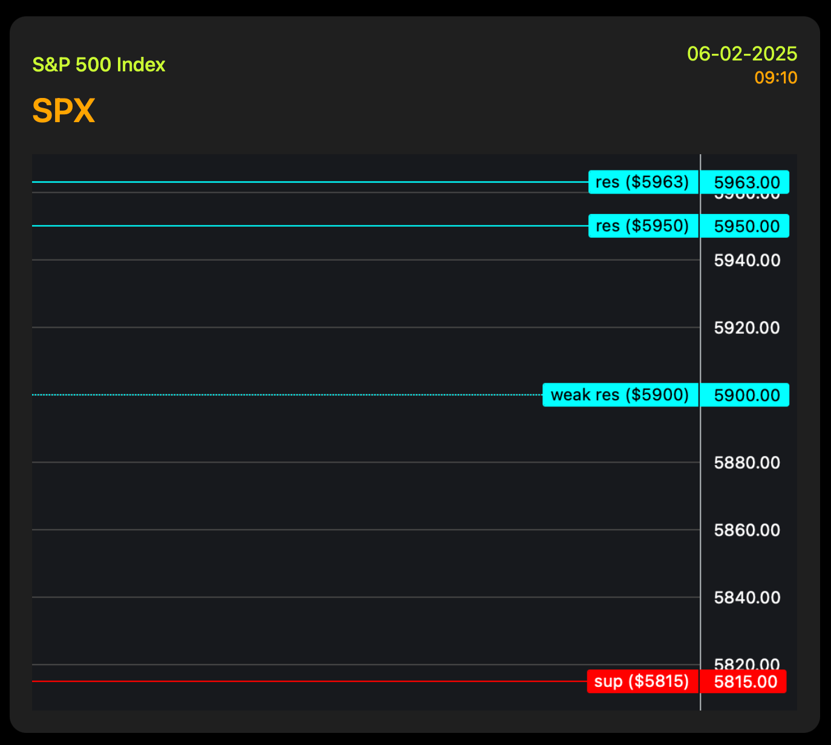Select the res ($5950) level label

pos(644,226)
